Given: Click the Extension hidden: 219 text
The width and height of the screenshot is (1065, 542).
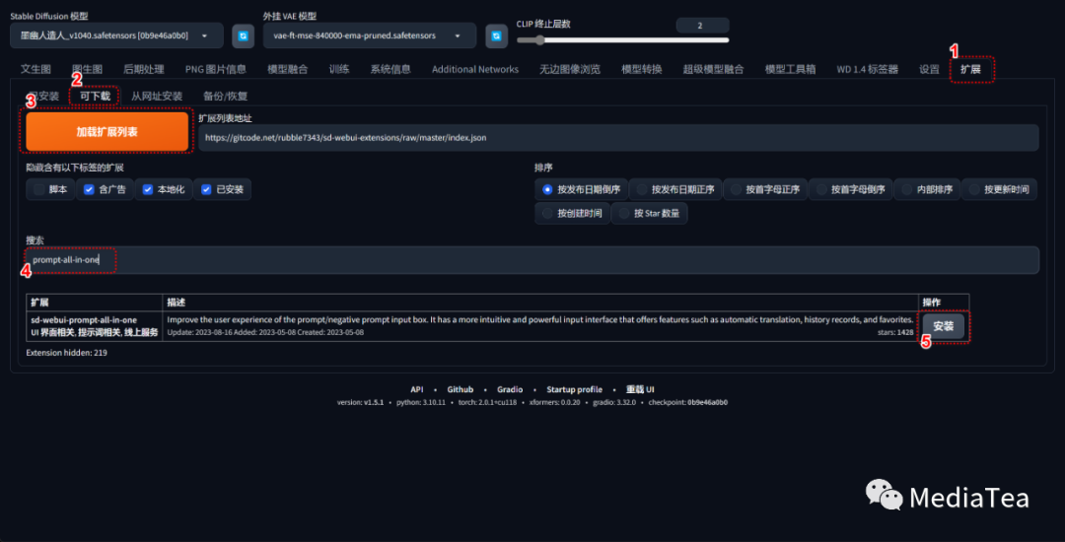Looking at the screenshot, I should tap(67, 353).
